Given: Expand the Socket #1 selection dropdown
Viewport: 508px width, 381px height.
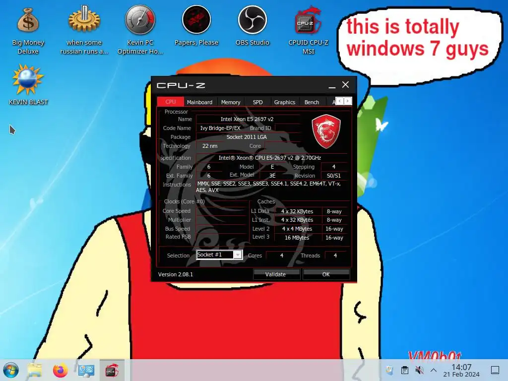Looking at the screenshot, I should (238, 255).
